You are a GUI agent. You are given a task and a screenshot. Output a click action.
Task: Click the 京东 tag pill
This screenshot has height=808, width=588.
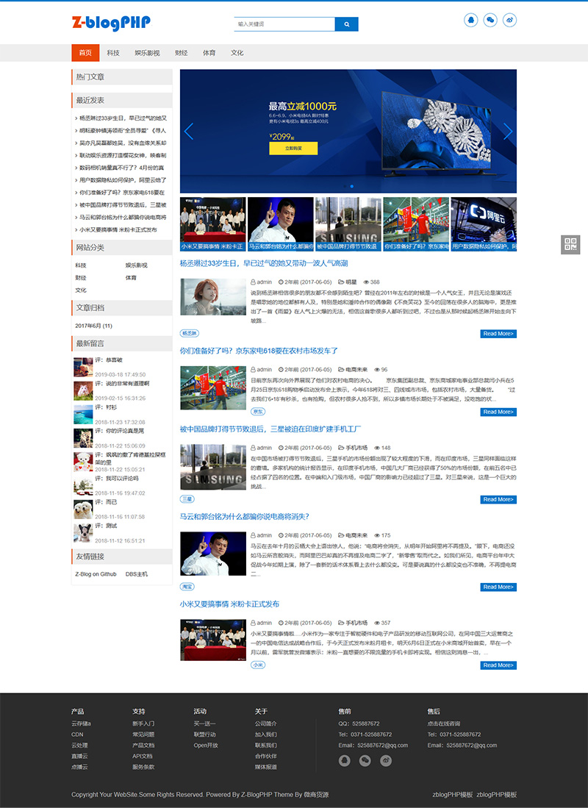pos(258,412)
